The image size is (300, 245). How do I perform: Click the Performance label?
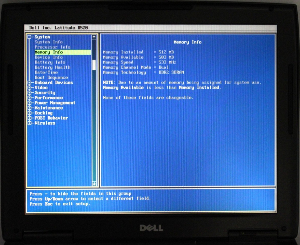(49, 98)
